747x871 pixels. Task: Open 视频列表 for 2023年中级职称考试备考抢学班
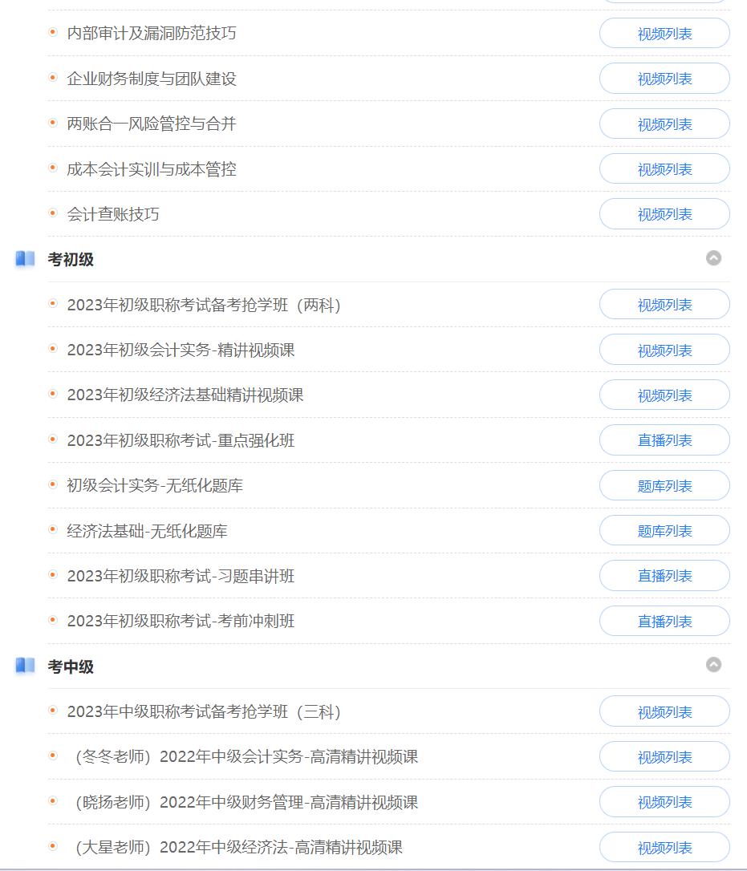664,711
